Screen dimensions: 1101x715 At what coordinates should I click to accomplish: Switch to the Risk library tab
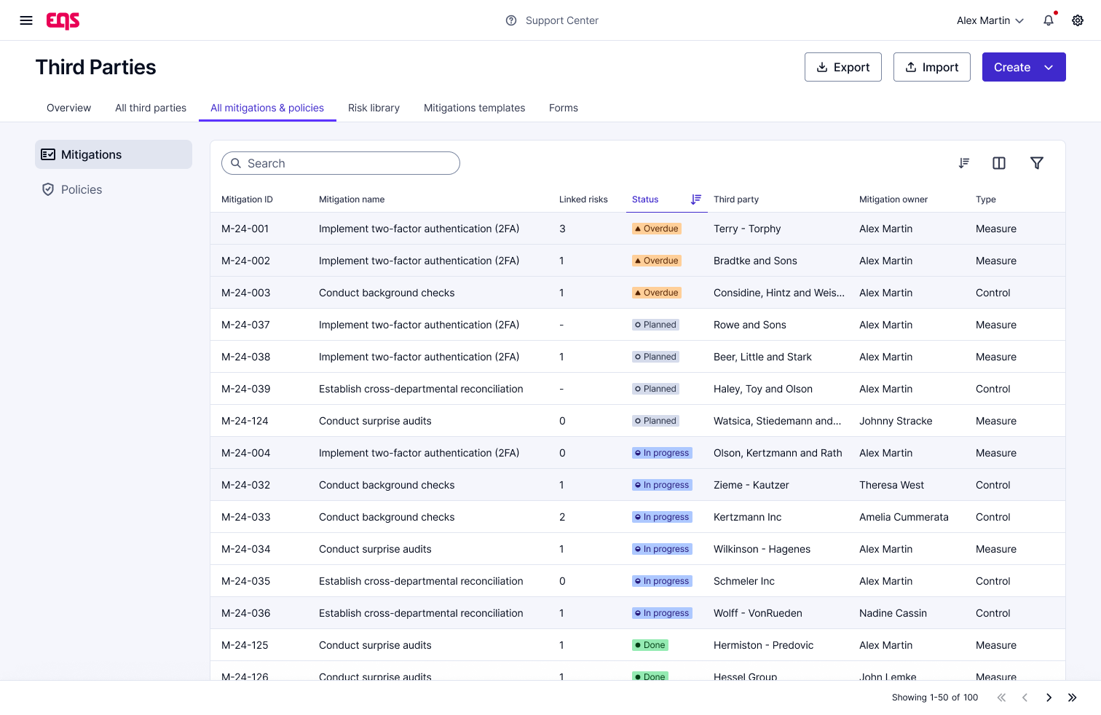374,108
